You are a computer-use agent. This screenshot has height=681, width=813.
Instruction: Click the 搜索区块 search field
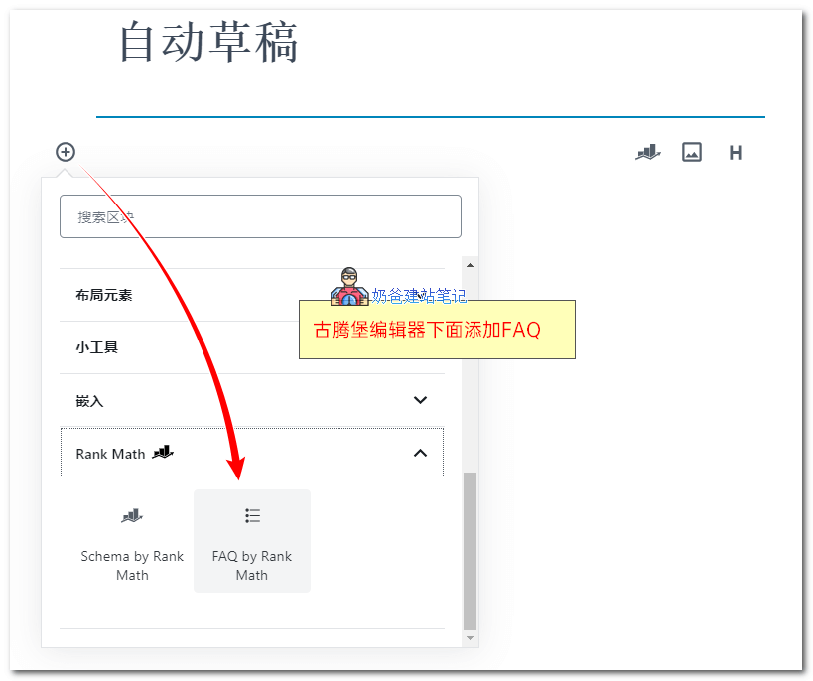pyautogui.click(x=260, y=216)
